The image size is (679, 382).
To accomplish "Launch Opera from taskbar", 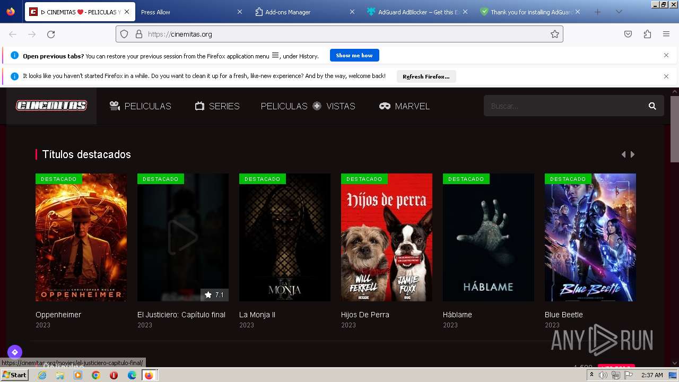I will pyautogui.click(x=114, y=375).
